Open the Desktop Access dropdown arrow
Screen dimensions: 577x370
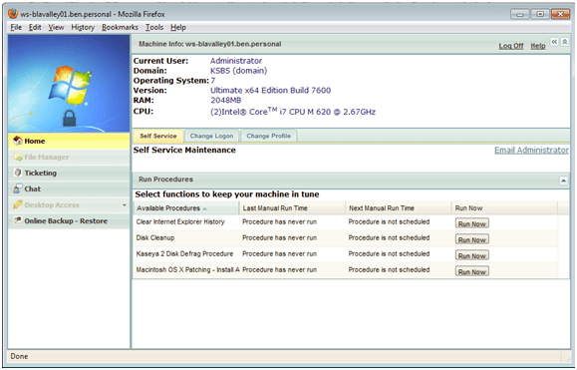[x=125, y=205]
